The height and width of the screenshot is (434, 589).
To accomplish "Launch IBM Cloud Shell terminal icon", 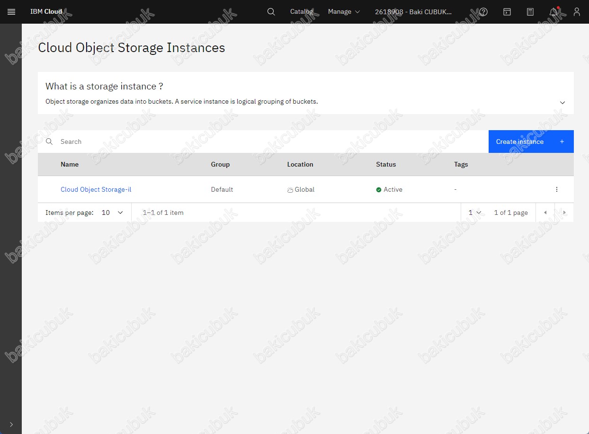I will click(x=507, y=12).
